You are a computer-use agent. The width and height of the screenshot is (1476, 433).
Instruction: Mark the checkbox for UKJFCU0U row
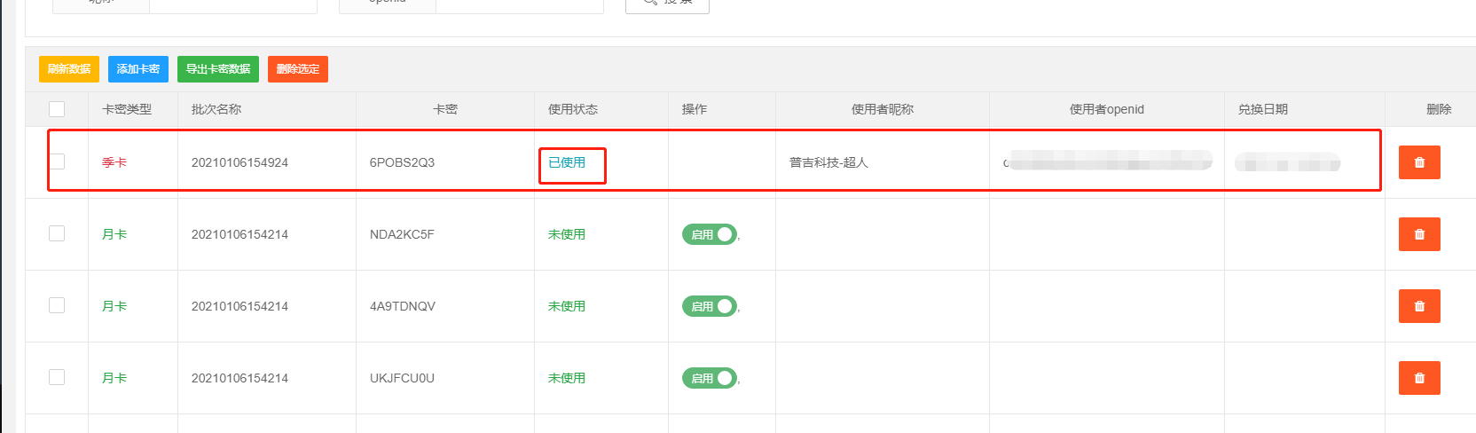point(57,377)
